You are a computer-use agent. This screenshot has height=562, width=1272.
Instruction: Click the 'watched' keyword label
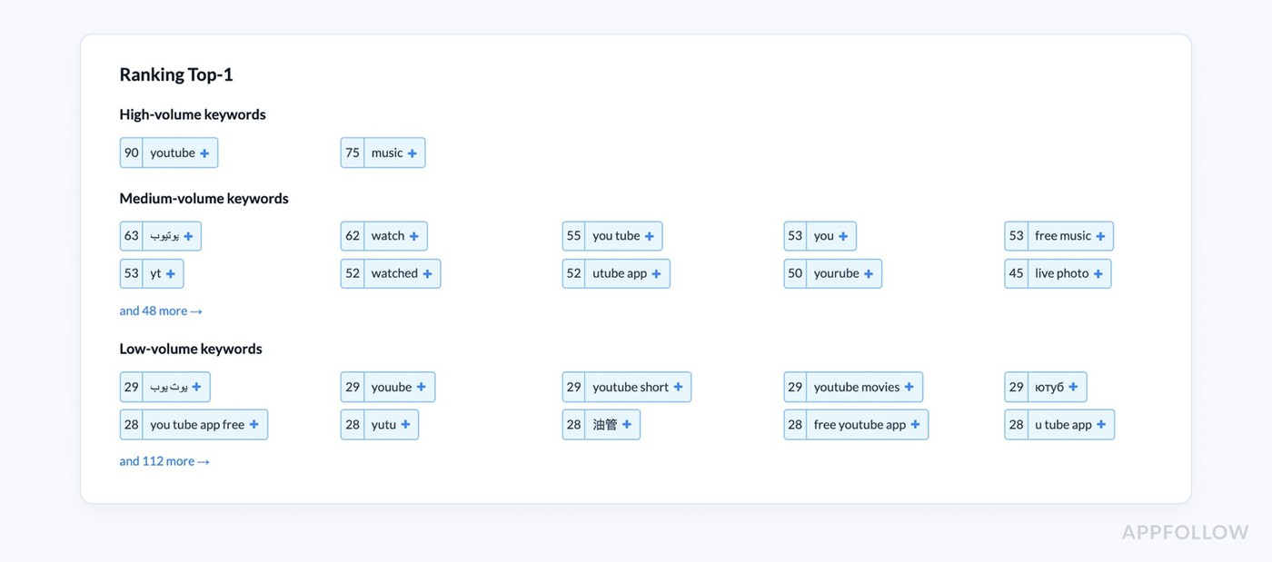coord(394,274)
